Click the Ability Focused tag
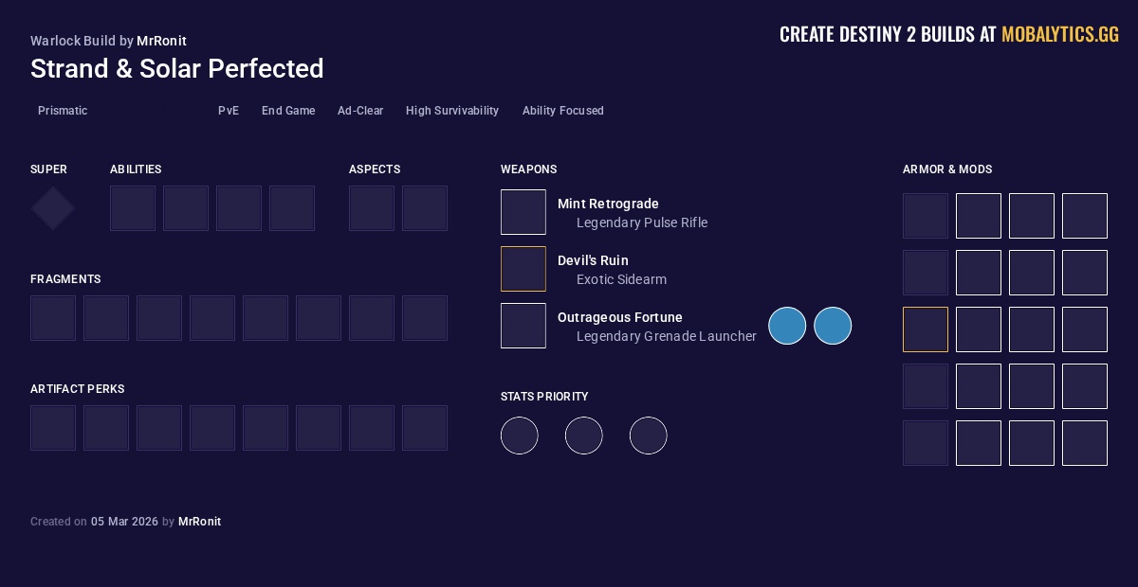Viewport: 1138px width, 587px height. (x=562, y=111)
